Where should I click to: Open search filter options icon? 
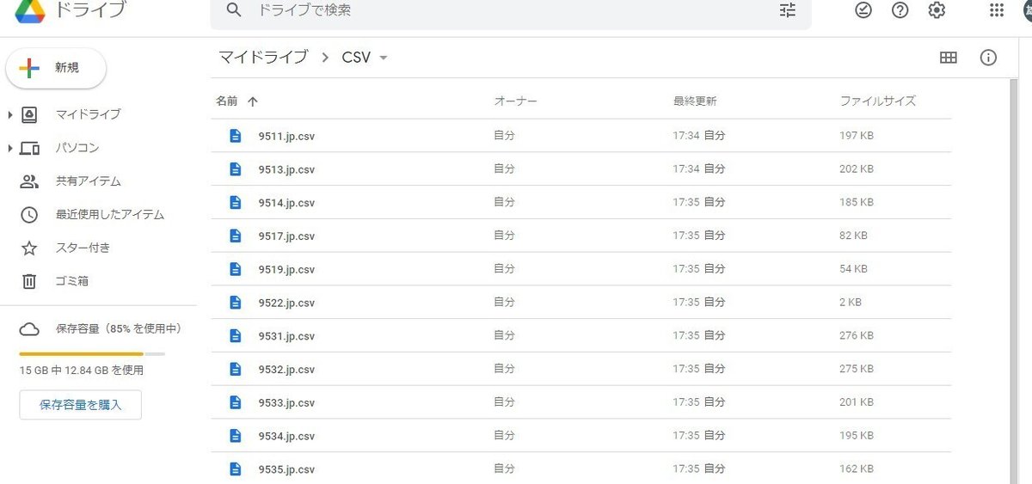(x=787, y=10)
